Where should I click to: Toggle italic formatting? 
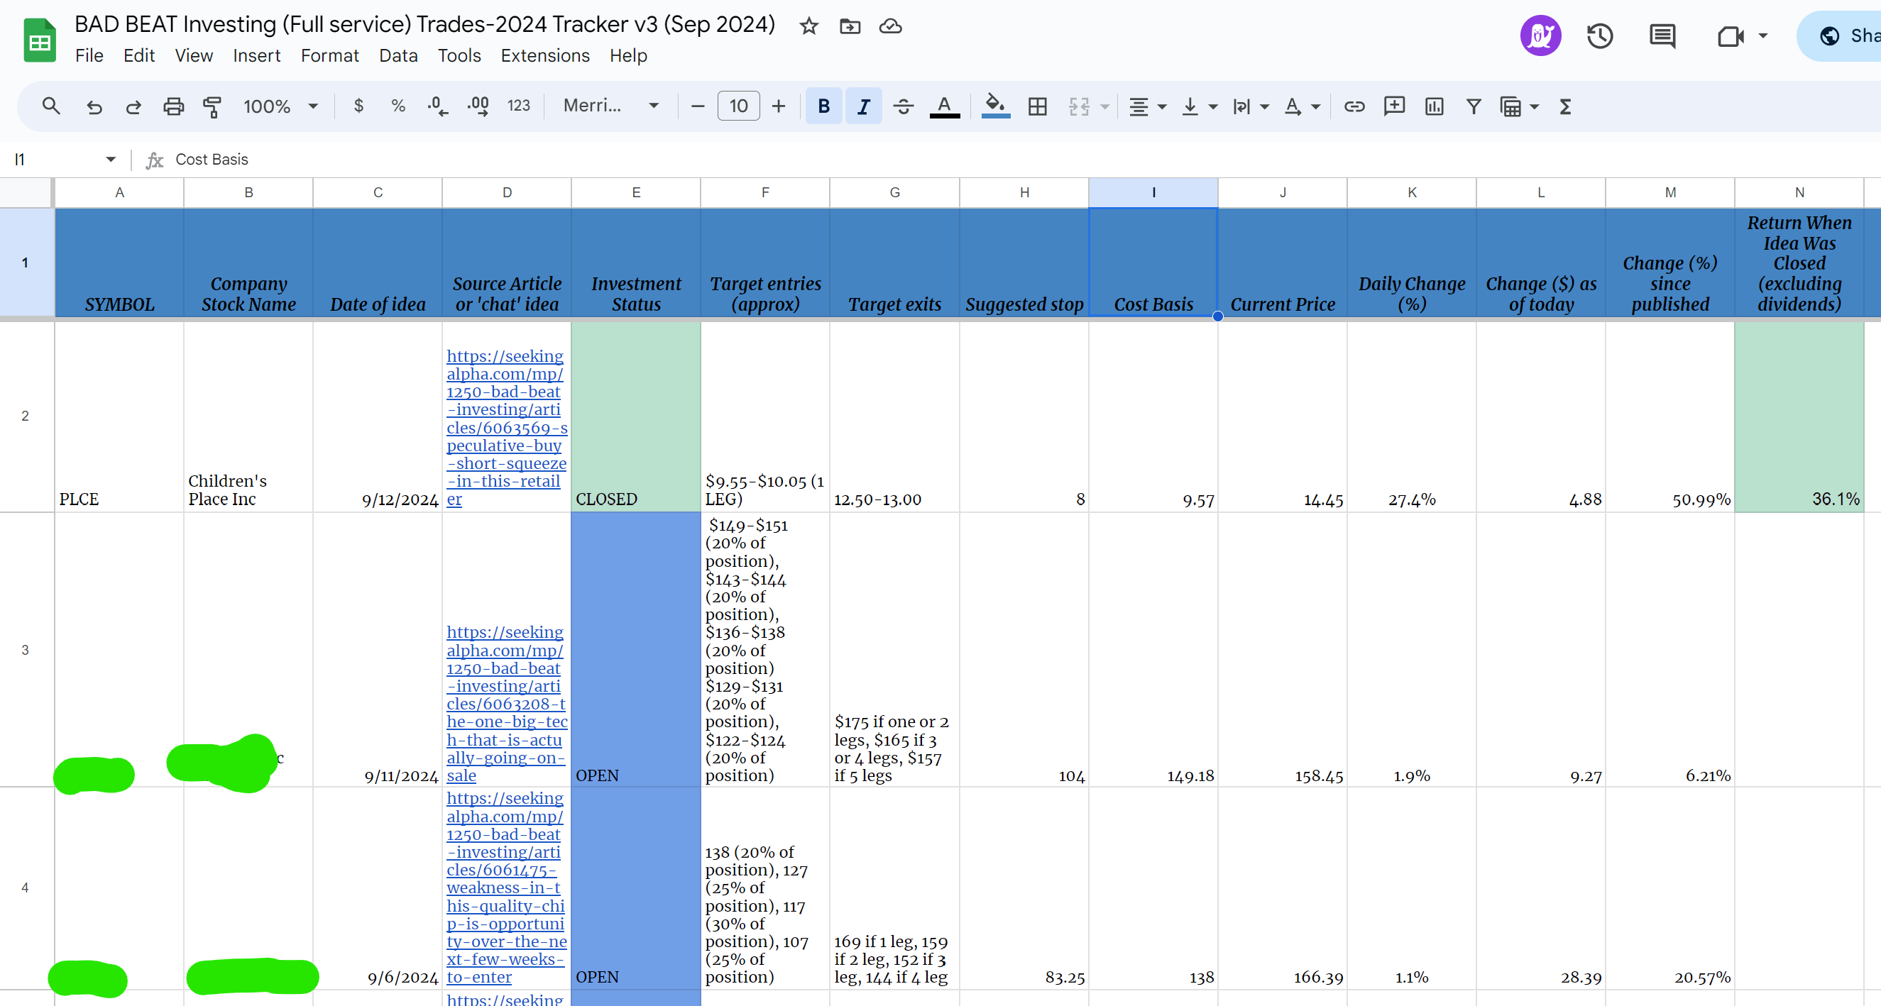[x=863, y=106]
